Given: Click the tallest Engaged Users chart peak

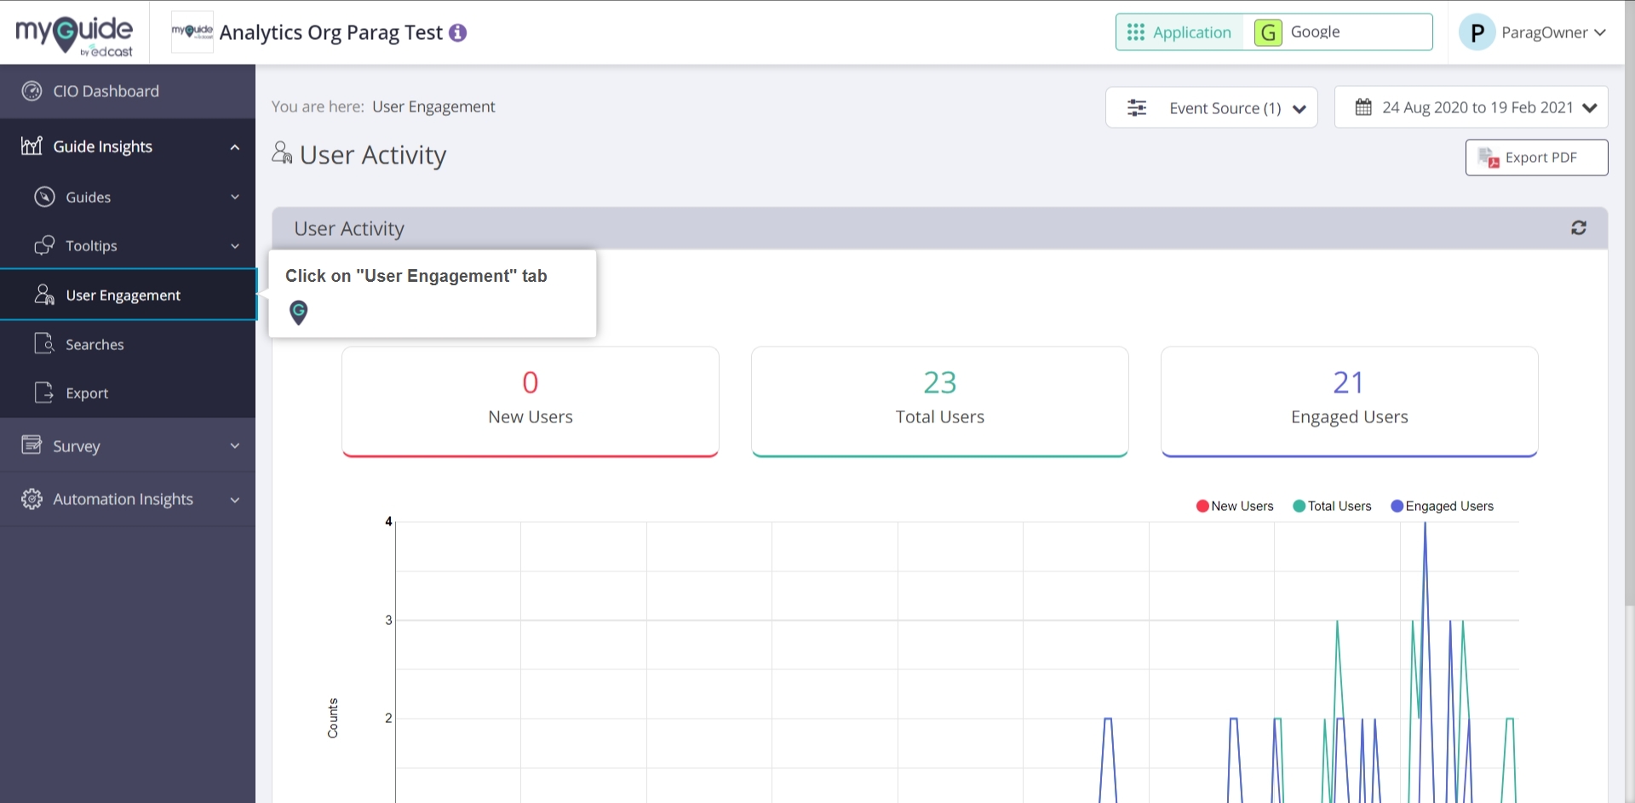Looking at the screenshot, I should tap(1426, 523).
